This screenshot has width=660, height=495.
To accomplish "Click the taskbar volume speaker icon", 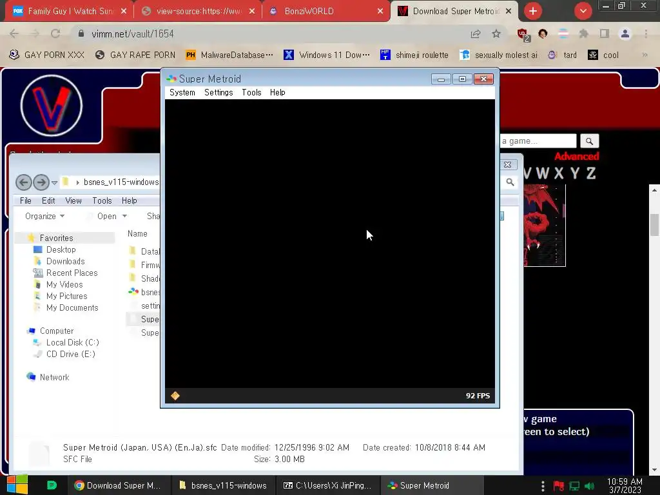I will (x=589, y=486).
